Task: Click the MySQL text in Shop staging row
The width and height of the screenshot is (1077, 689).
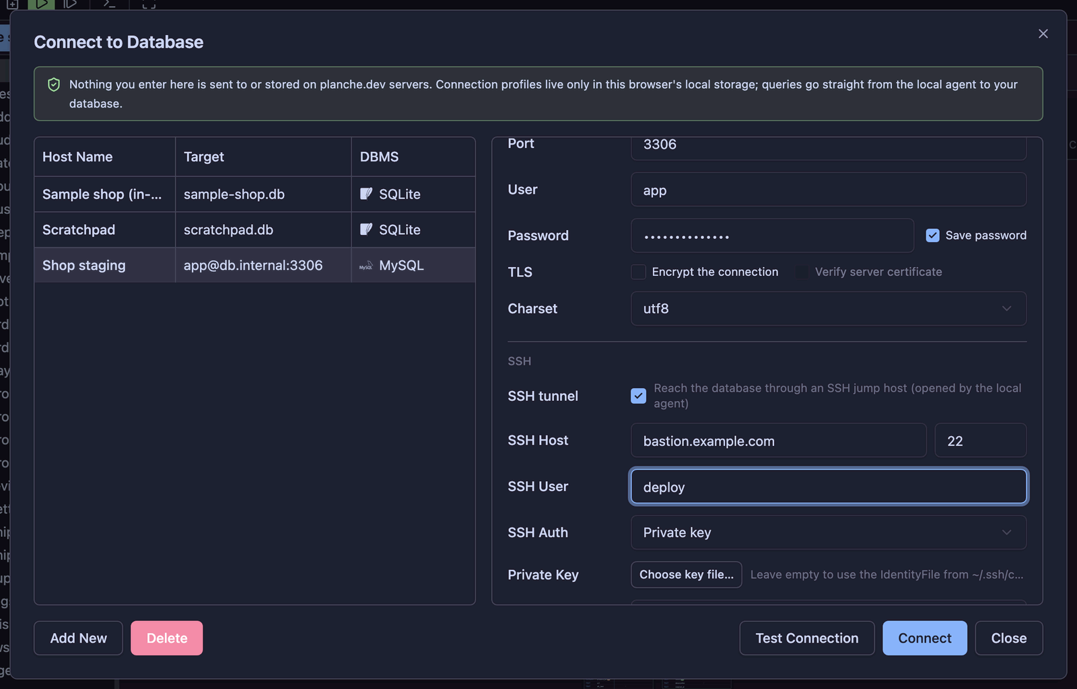Action: [401, 265]
